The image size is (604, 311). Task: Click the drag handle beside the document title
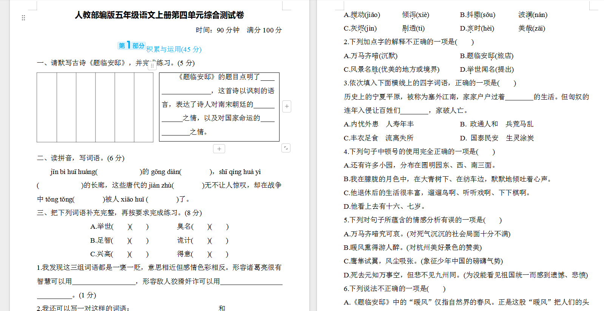pos(23,18)
